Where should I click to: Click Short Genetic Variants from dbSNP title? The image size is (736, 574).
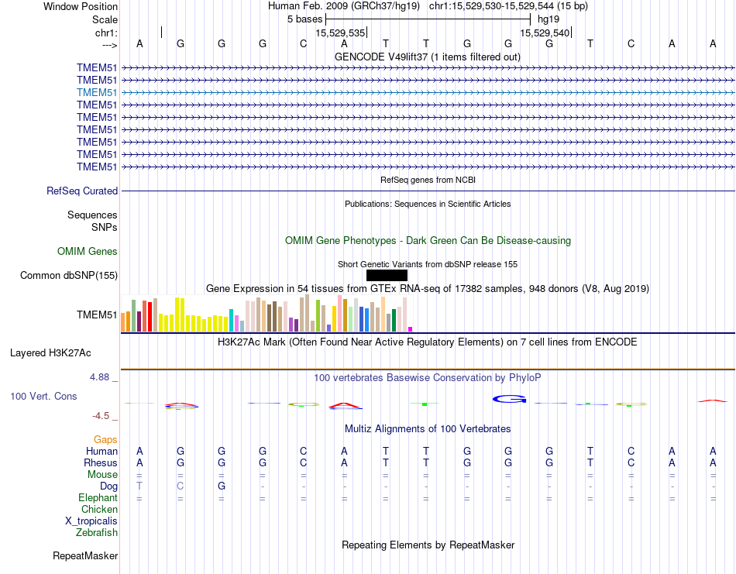point(428,264)
